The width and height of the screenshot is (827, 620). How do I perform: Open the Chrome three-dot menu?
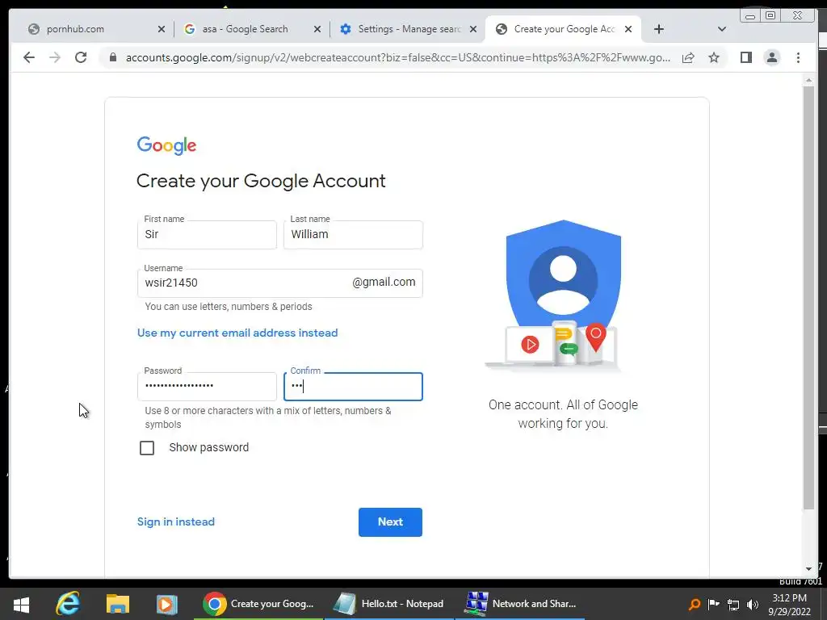tap(798, 57)
